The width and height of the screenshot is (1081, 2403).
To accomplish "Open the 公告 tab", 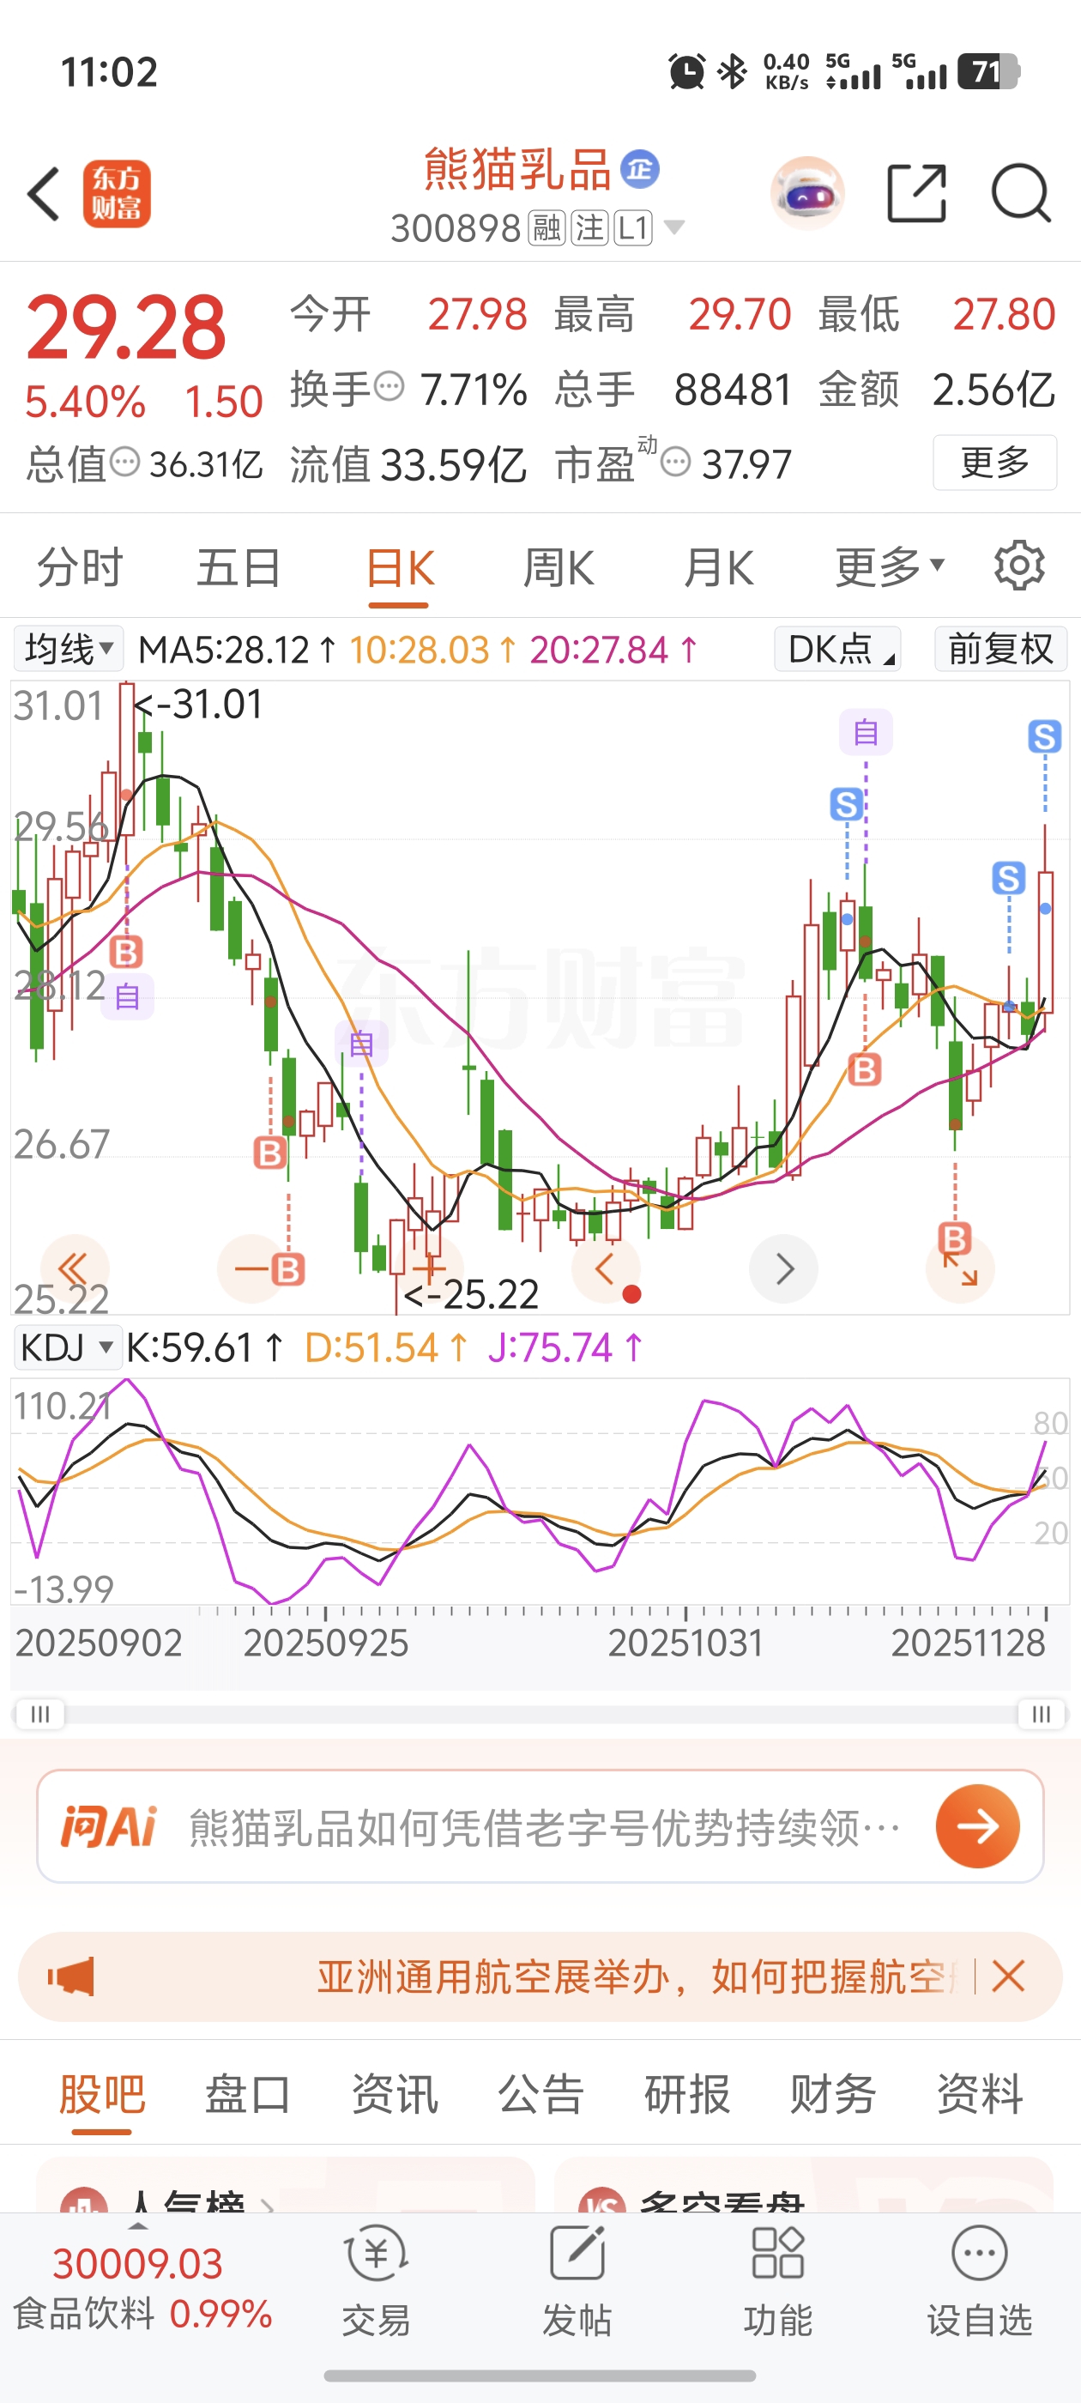I will coord(541,2094).
